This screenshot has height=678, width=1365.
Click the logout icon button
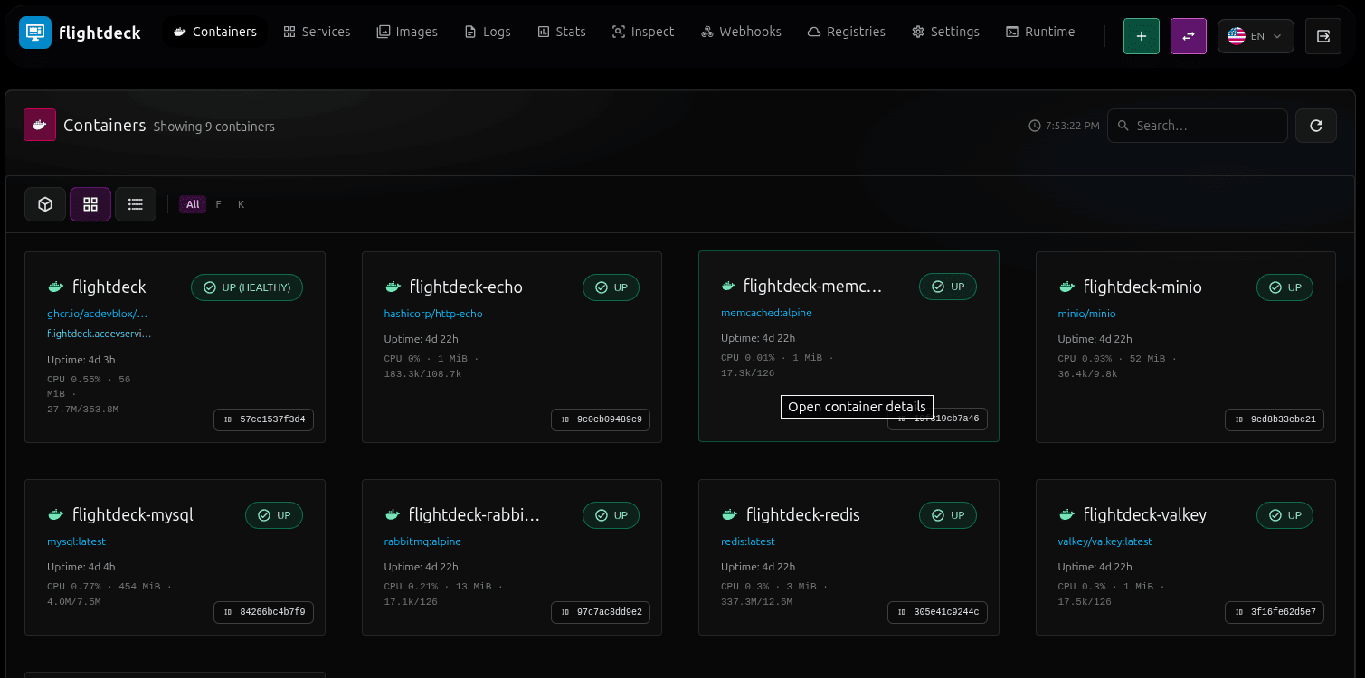coord(1323,36)
